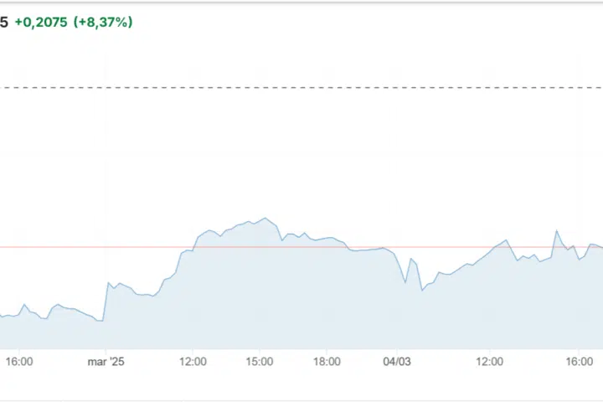Click the 16:00 label preceding mar '25
This screenshot has height=402, width=603.
click(x=18, y=362)
